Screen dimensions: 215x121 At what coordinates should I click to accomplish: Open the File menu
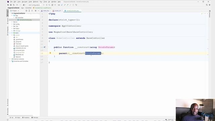pos(11,2)
